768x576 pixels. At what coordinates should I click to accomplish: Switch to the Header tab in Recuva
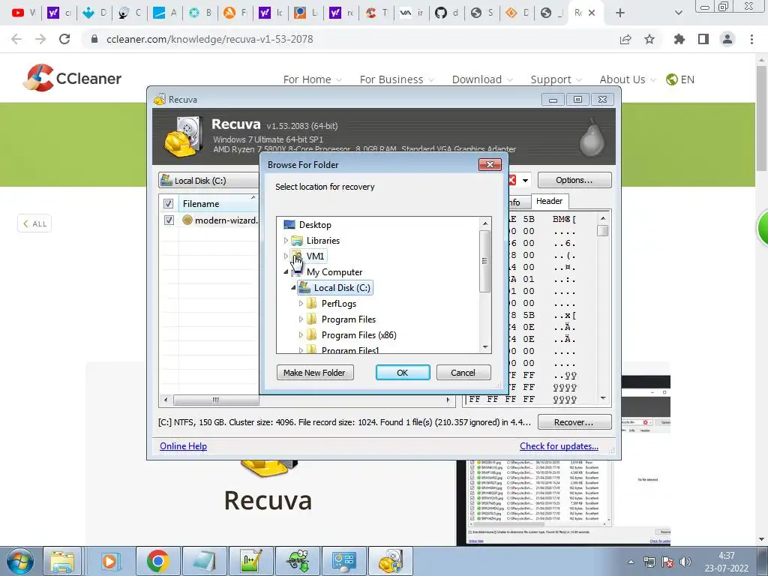[x=549, y=201]
